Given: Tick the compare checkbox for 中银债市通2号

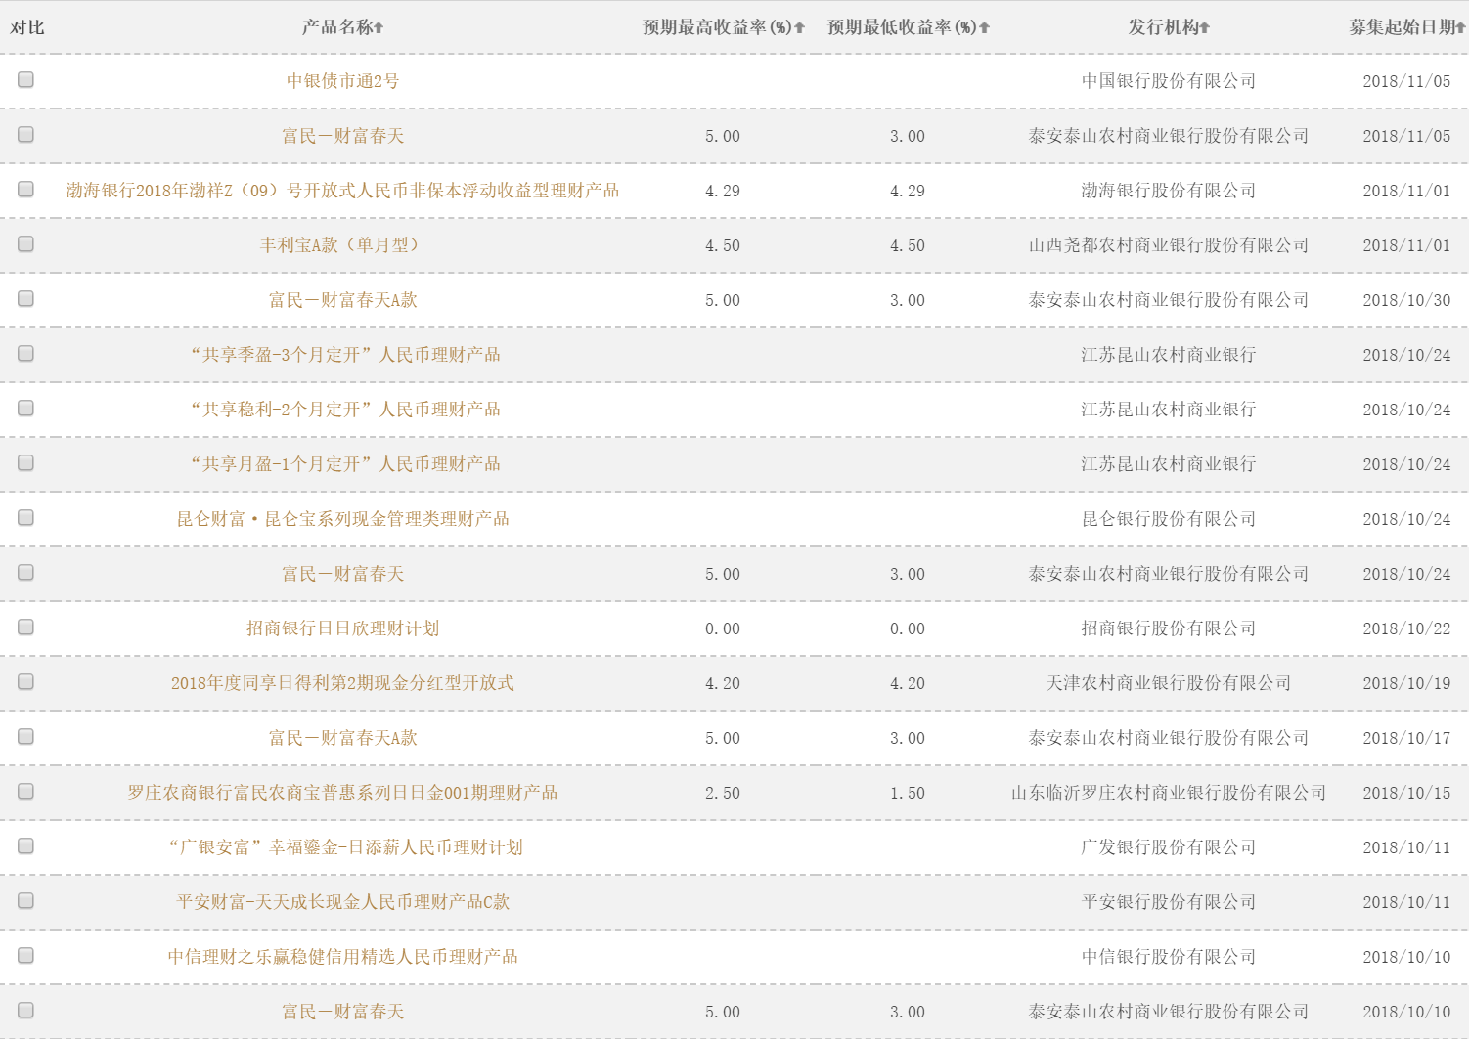Looking at the screenshot, I should tap(26, 80).
